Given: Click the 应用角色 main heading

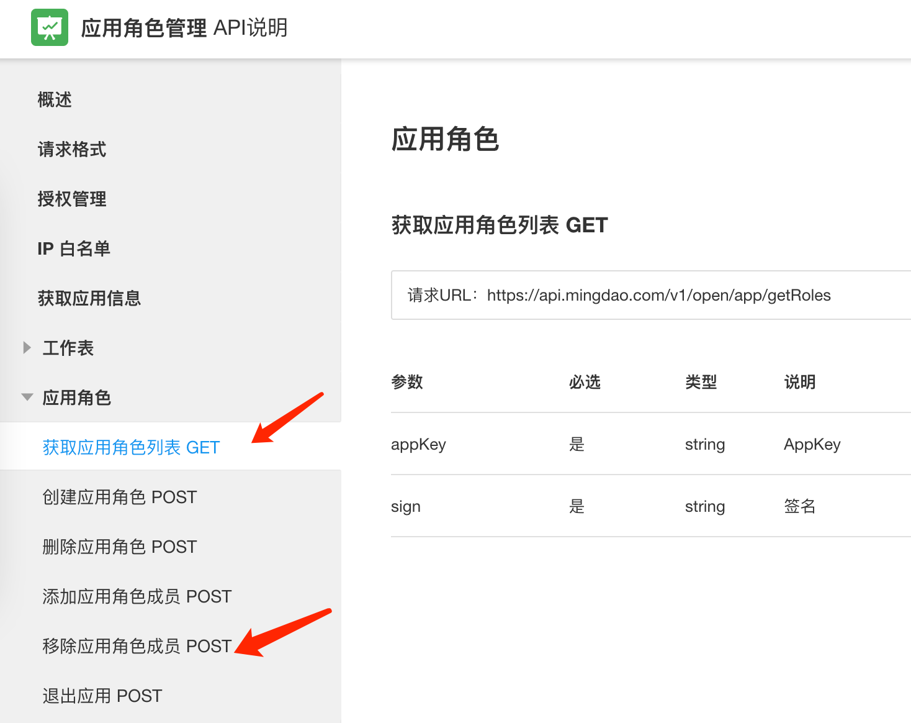Looking at the screenshot, I should (445, 139).
